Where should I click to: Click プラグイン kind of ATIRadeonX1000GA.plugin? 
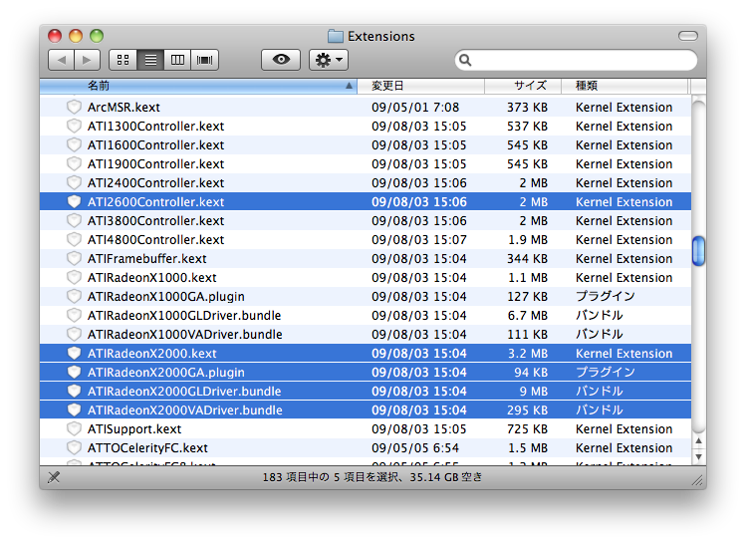pyautogui.click(x=606, y=297)
